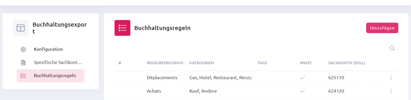
Task: Open options menu for Déplacements rule
Action: click(391, 78)
